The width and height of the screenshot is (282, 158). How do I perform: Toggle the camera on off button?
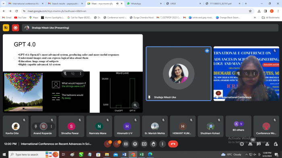(x=116, y=144)
